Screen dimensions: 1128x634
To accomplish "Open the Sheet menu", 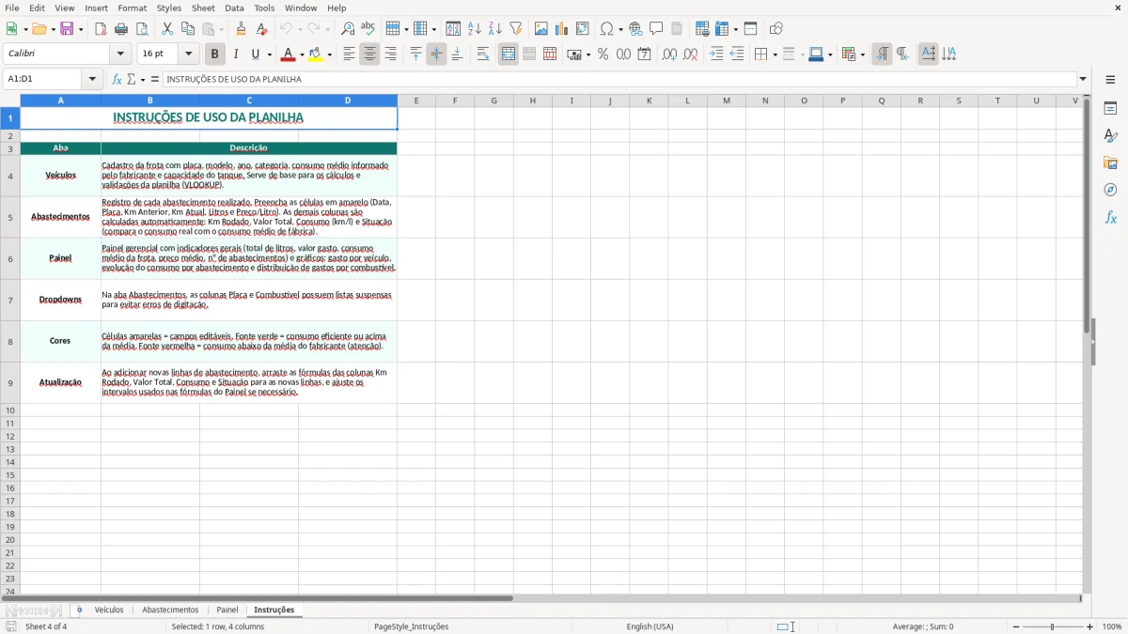I will pos(203,8).
